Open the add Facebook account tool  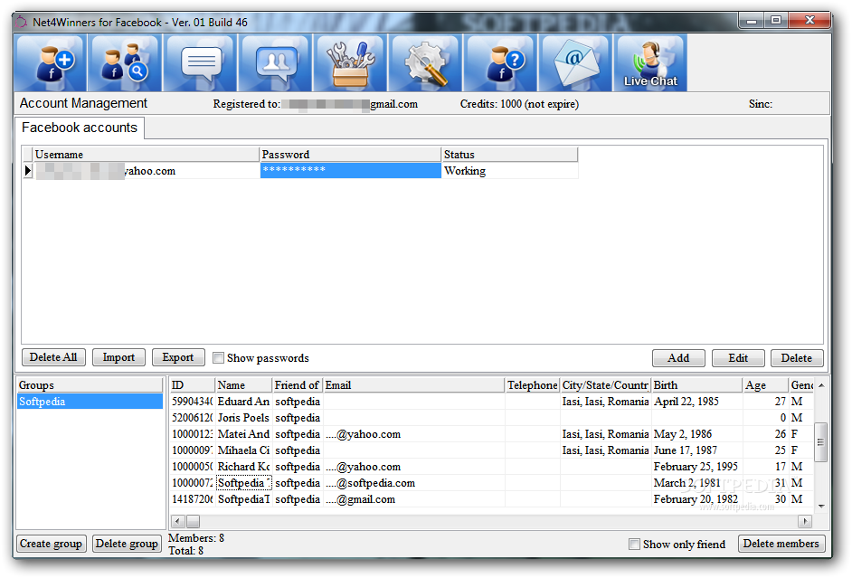click(51, 62)
